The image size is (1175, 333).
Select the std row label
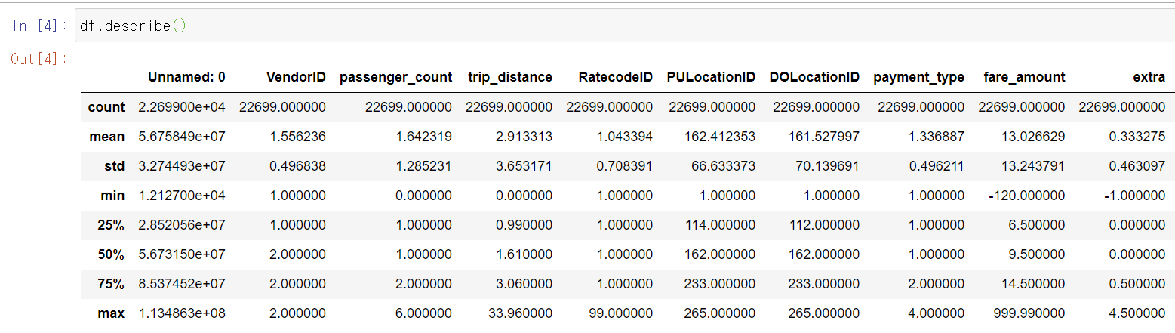pyautogui.click(x=114, y=166)
